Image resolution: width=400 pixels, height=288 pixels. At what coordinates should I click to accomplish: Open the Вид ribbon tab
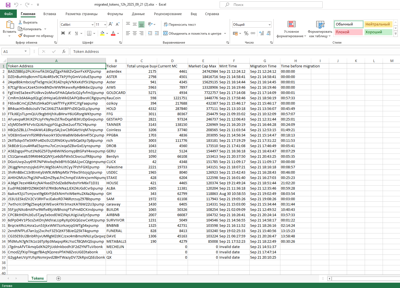[194, 14]
